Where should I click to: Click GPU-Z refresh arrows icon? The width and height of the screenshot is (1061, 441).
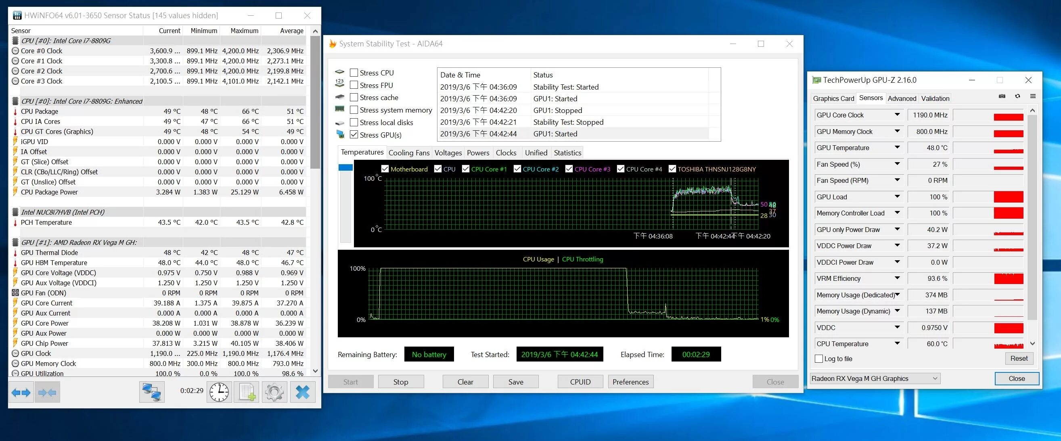1017,96
